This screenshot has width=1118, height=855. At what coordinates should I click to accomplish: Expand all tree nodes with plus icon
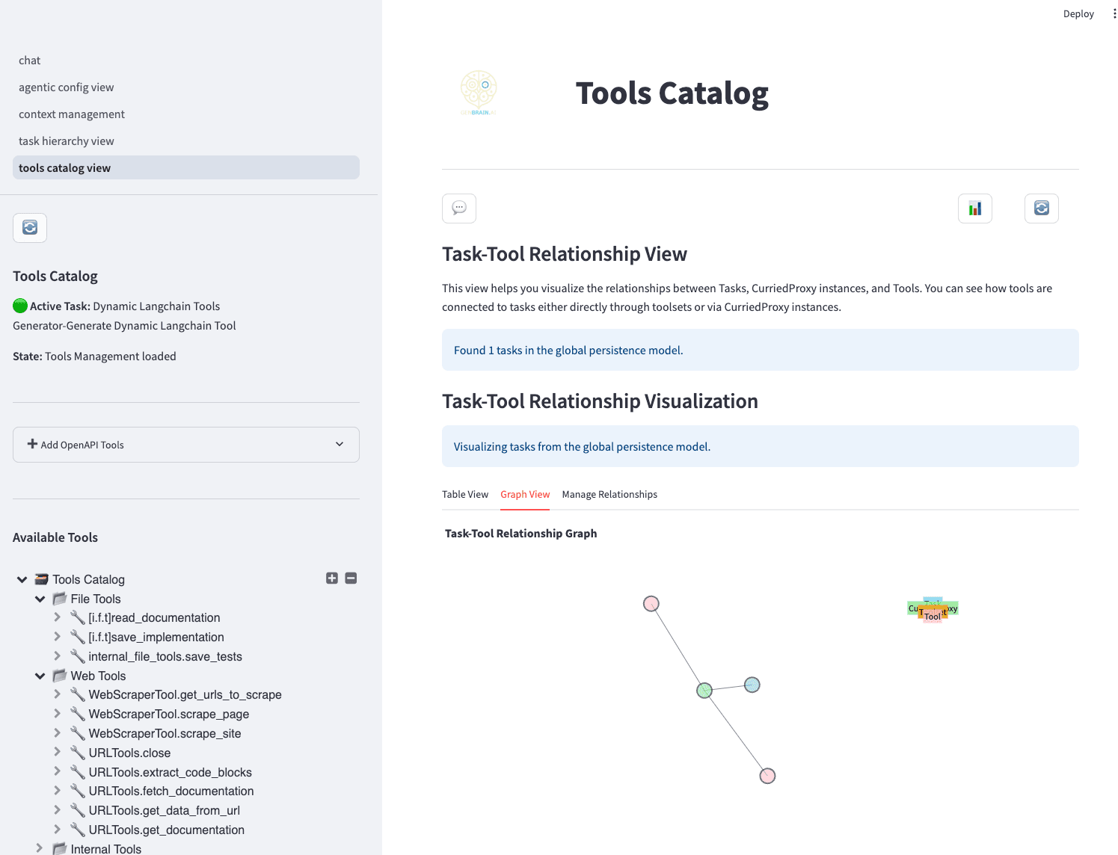point(332,578)
